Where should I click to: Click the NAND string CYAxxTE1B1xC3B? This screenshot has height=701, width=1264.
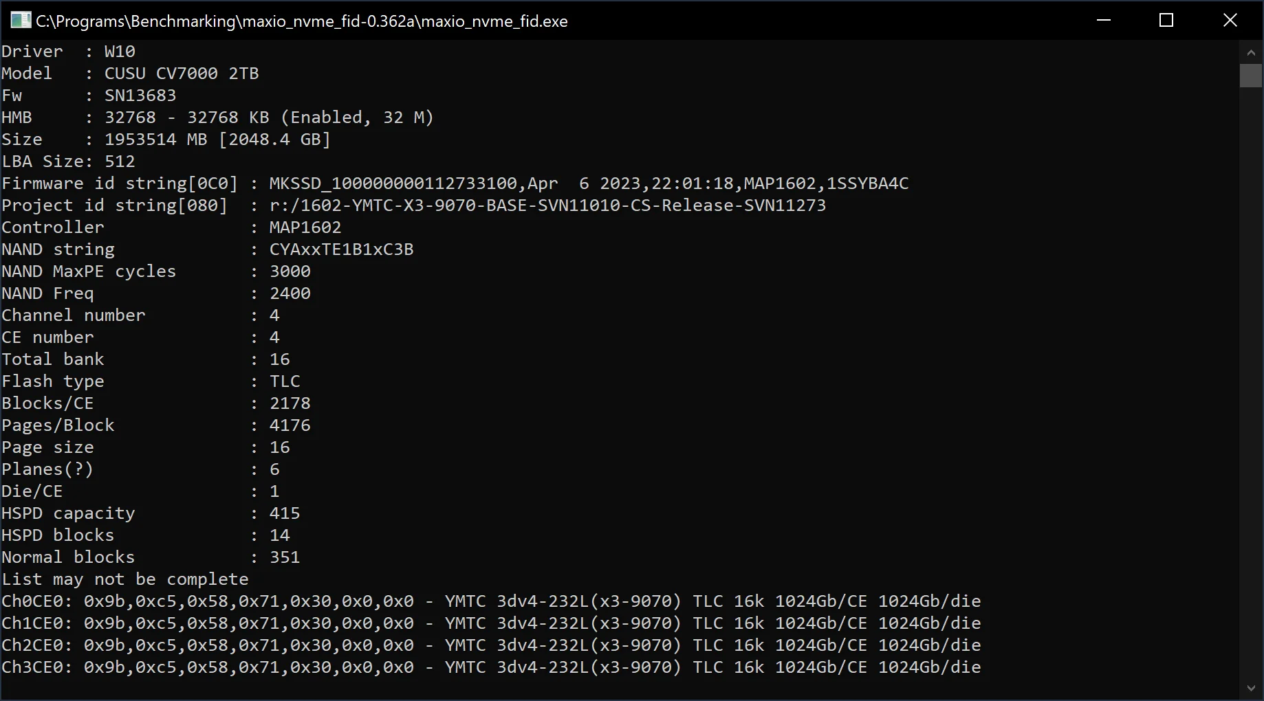[x=342, y=249]
